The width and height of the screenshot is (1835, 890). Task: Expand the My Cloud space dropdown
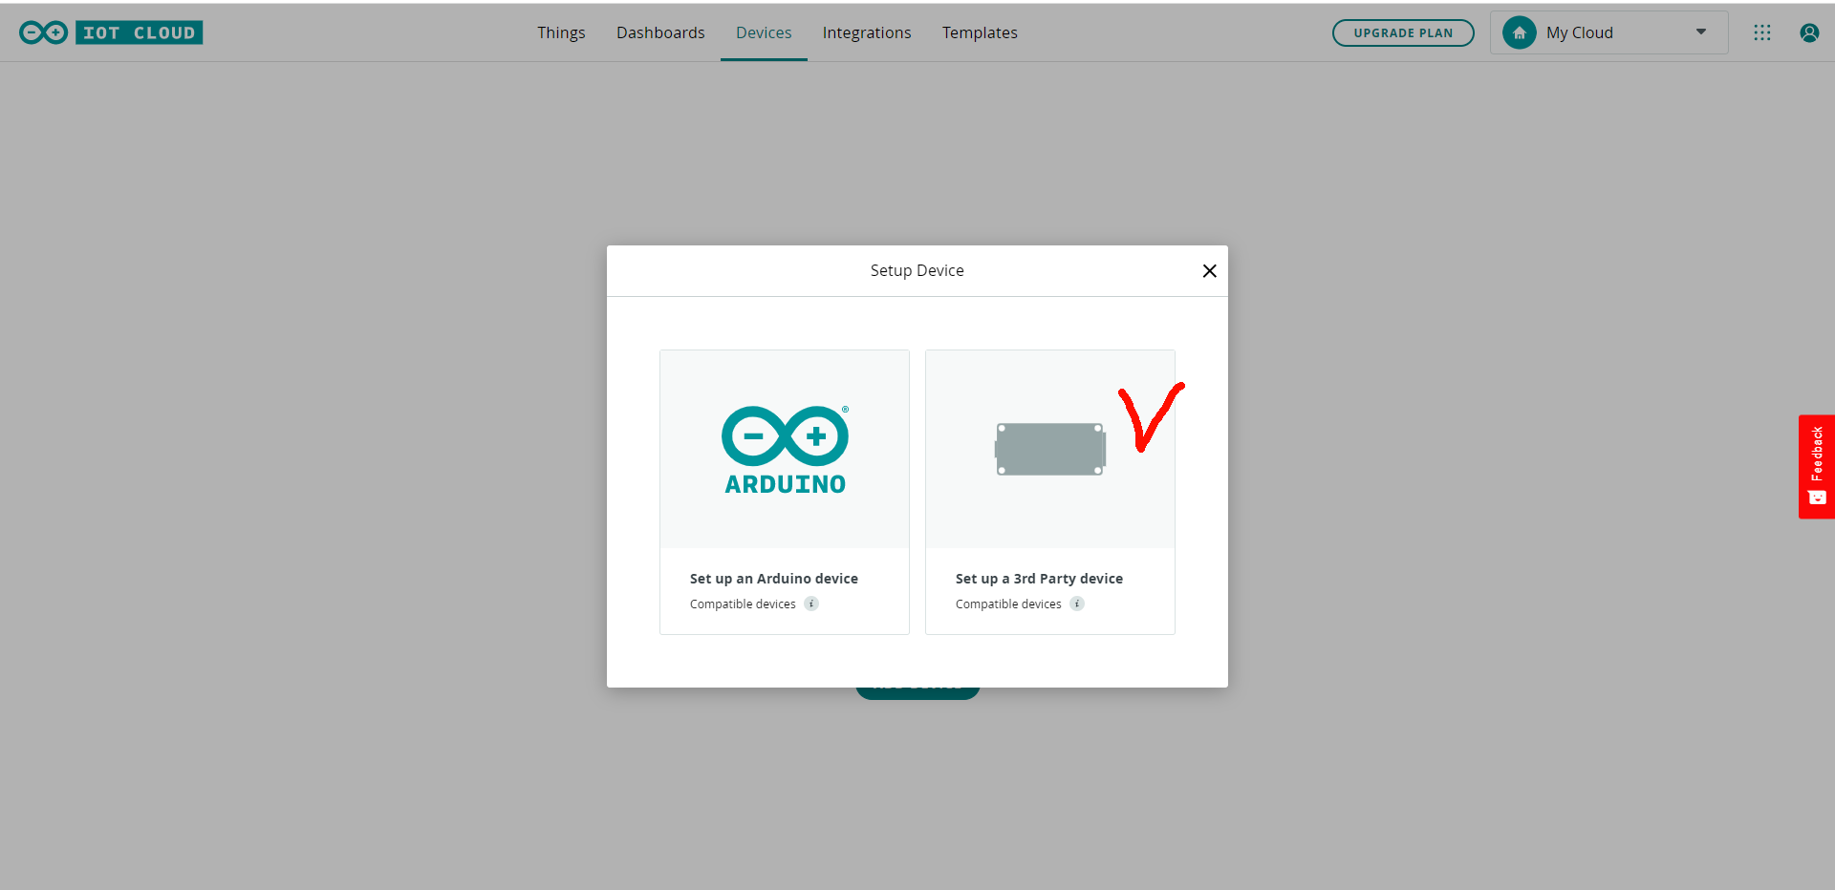1609,32
